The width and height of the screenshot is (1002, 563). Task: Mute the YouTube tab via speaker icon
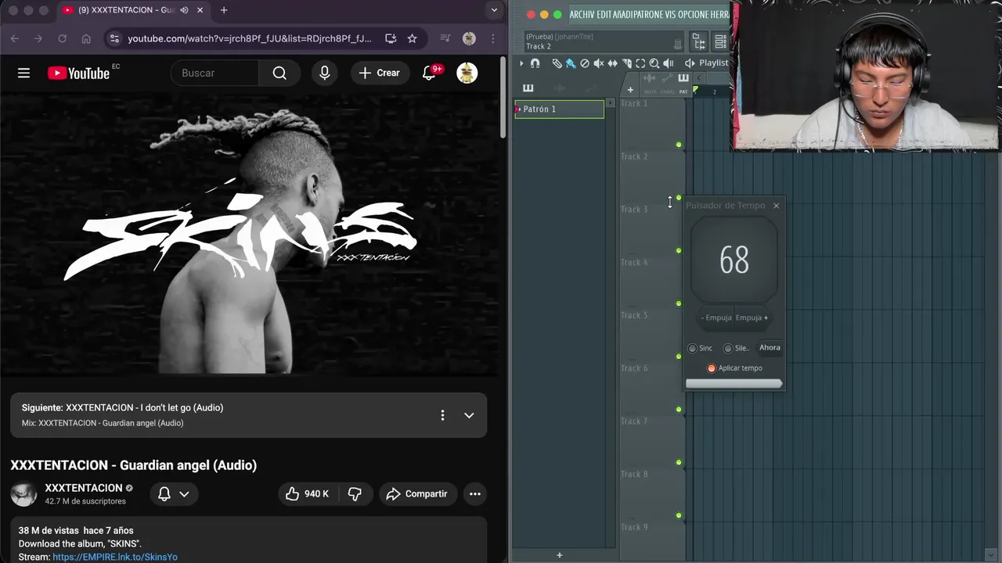pyautogui.click(x=184, y=10)
